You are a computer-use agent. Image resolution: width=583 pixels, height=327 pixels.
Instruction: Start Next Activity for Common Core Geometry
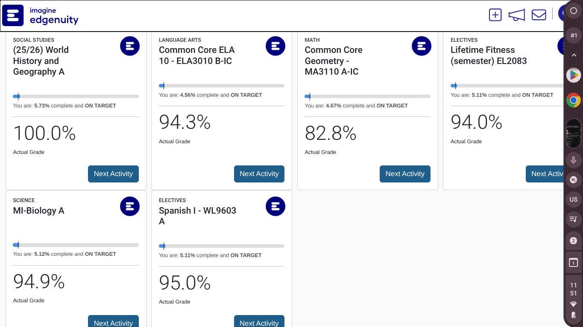(405, 174)
